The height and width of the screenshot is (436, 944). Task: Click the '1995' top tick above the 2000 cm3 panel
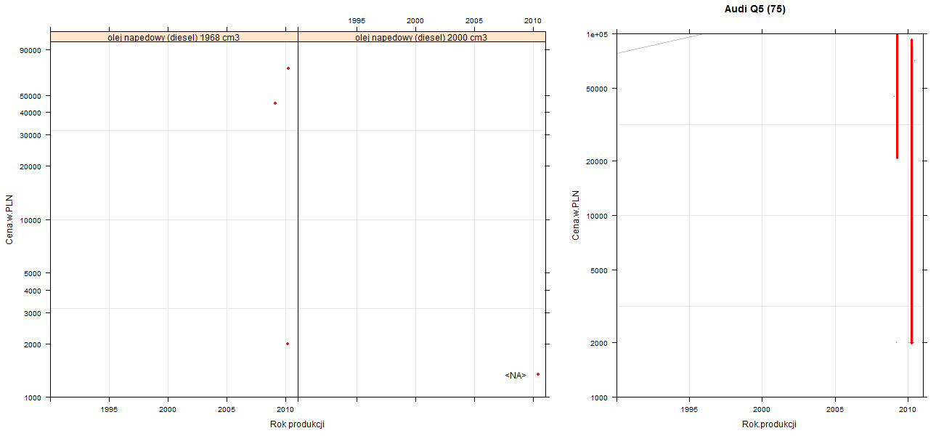point(357,20)
